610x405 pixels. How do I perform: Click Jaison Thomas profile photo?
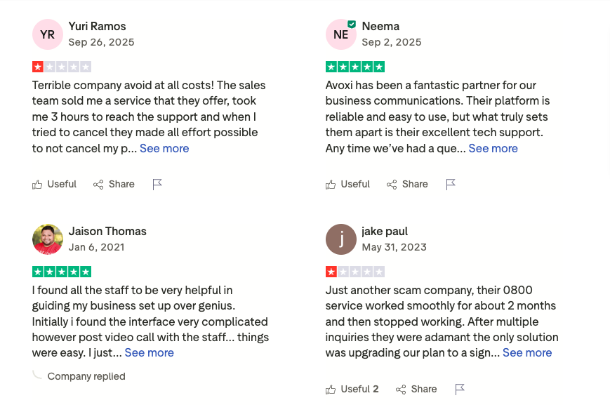click(48, 239)
